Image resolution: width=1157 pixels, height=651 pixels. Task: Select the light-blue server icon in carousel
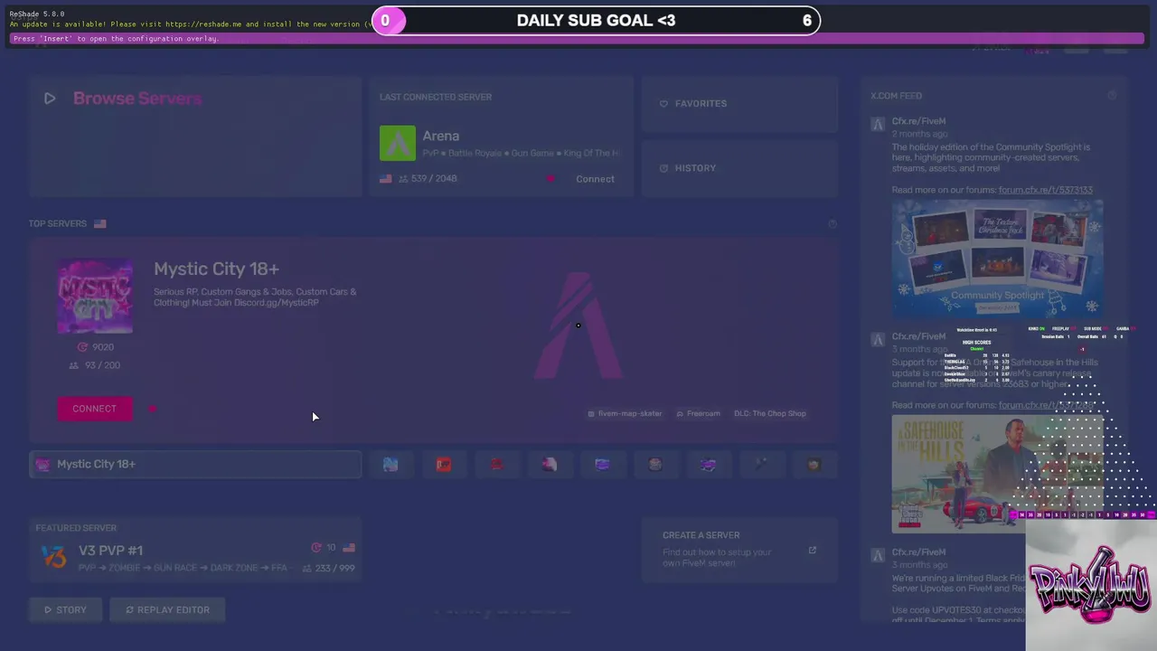tap(390, 464)
